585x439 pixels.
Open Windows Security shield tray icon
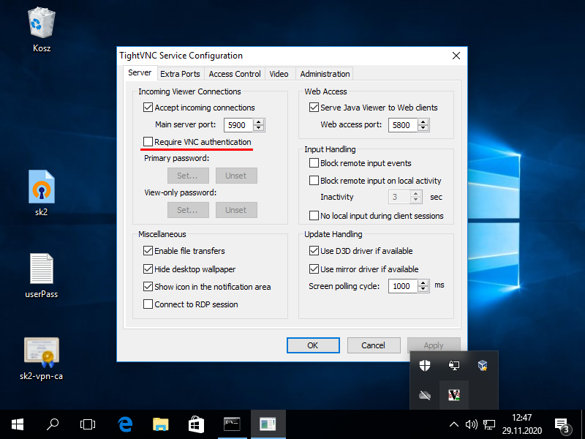[424, 365]
